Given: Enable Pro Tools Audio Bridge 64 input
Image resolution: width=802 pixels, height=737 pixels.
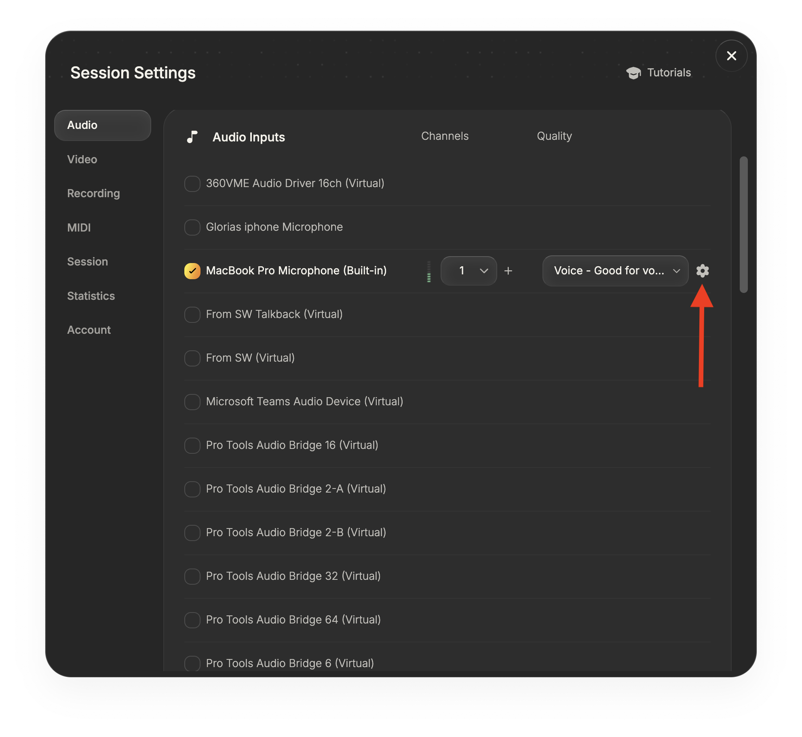Looking at the screenshot, I should [192, 620].
